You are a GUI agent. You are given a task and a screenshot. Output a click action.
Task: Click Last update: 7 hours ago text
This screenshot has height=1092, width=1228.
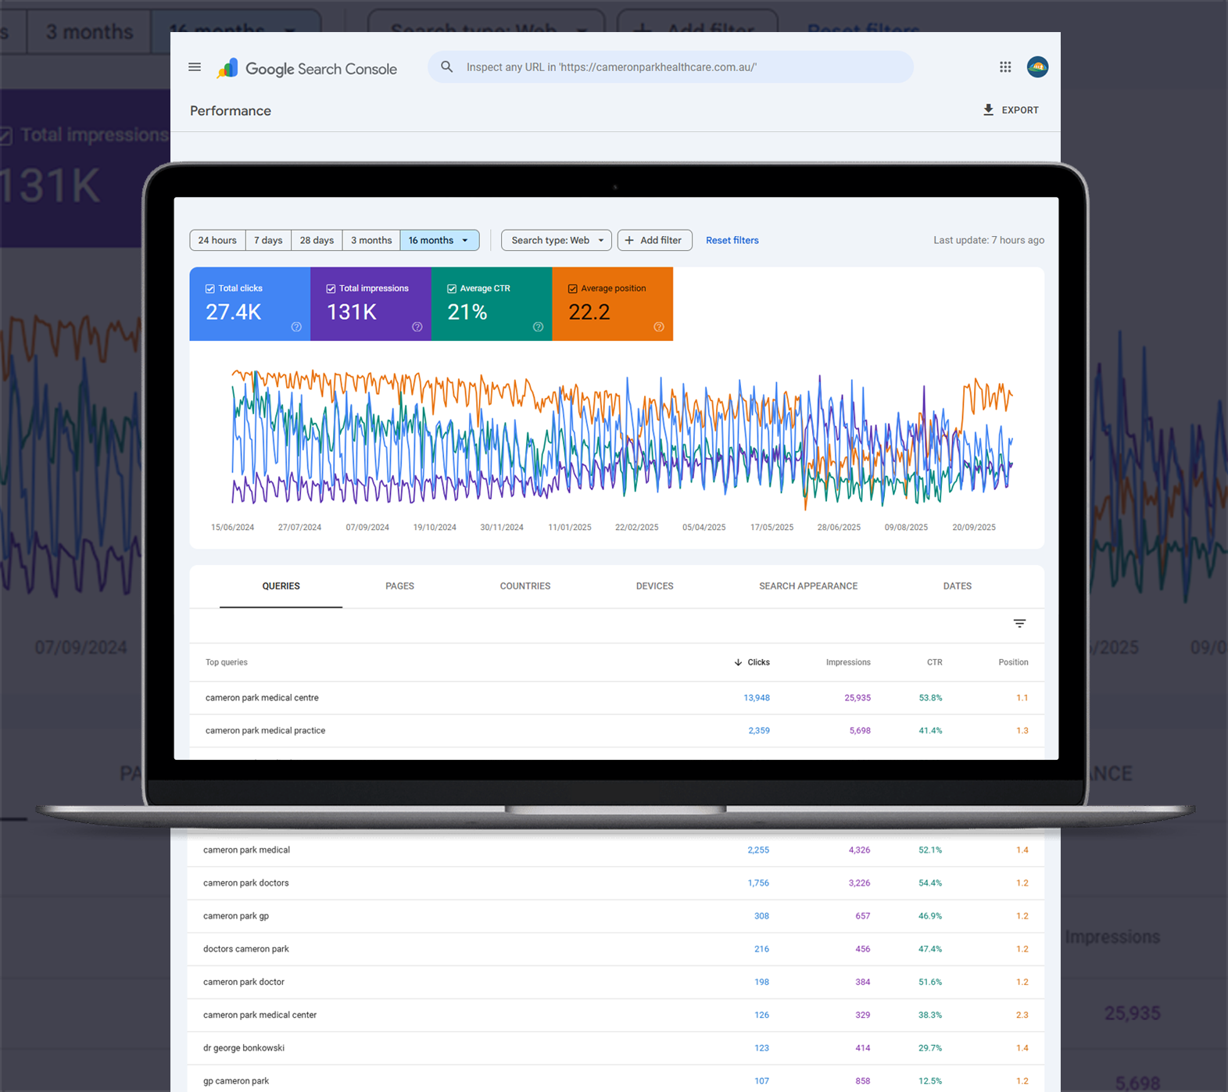988,240
